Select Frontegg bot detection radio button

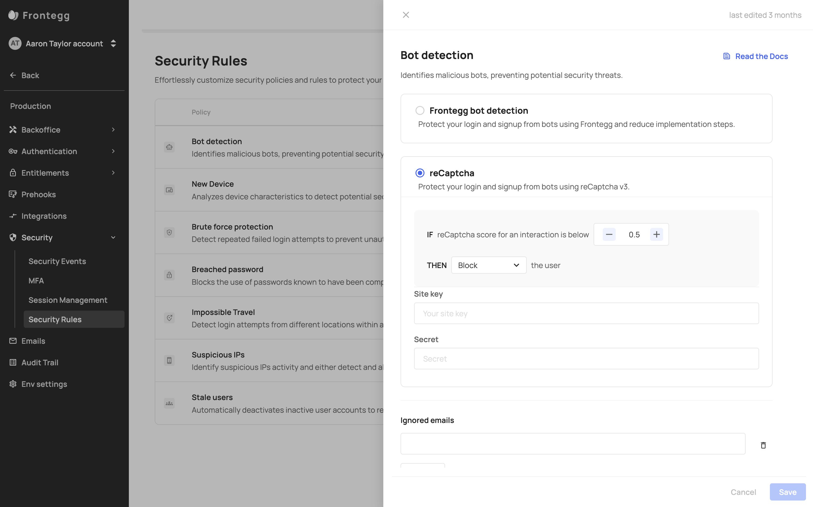pyautogui.click(x=420, y=110)
